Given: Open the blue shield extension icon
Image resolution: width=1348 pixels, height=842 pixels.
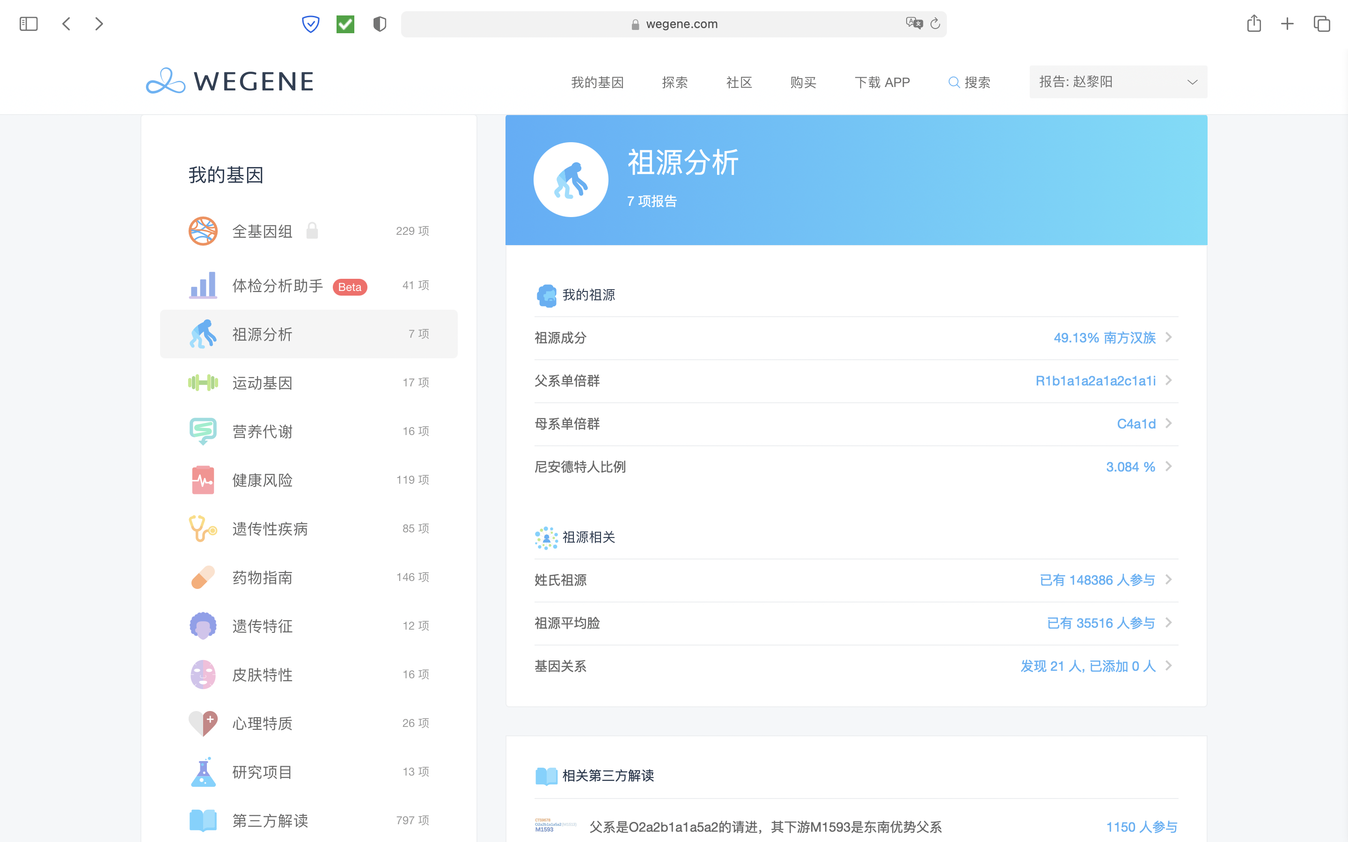Looking at the screenshot, I should [x=310, y=24].
